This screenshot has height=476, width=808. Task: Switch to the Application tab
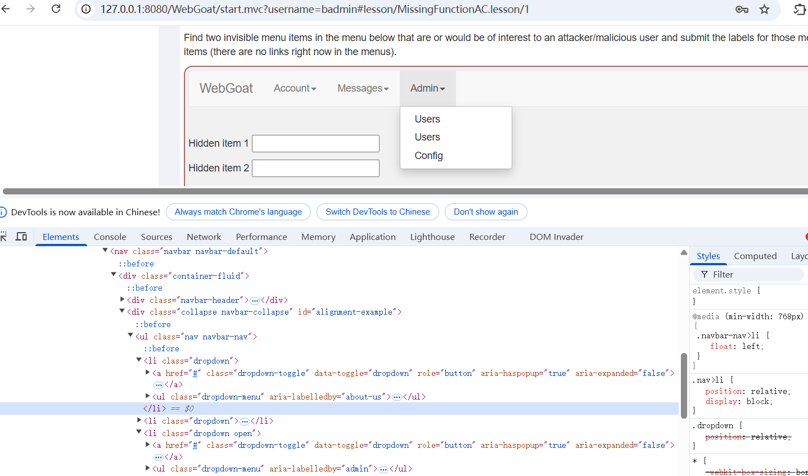click(373, 237)
